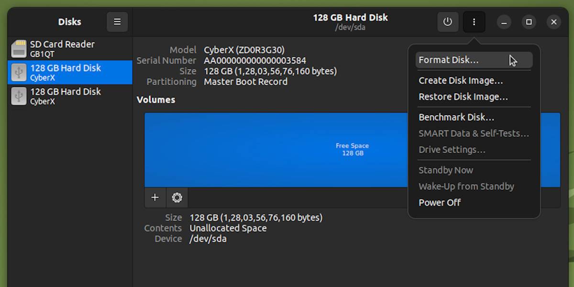Choose Create Disk Image option
Image resolution: width=574 pixels, height=287 pixels.
[x=461, y=80]
